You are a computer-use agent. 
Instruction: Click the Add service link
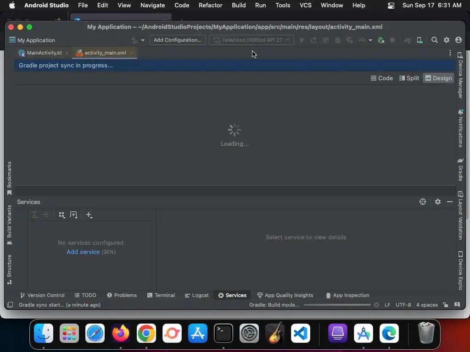point(83,252)
